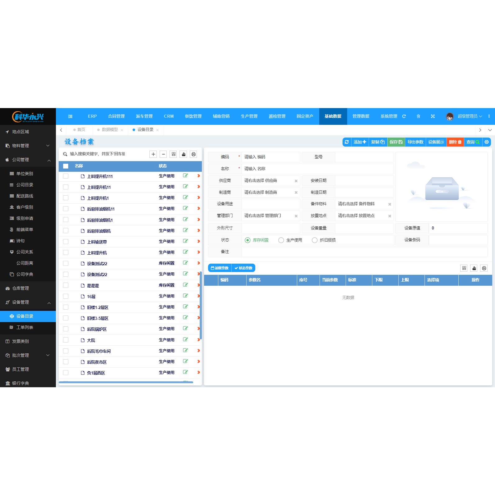Click the print icon above the equipment list
The width and height of the screenshot is (495, 495).
[193, 154]
